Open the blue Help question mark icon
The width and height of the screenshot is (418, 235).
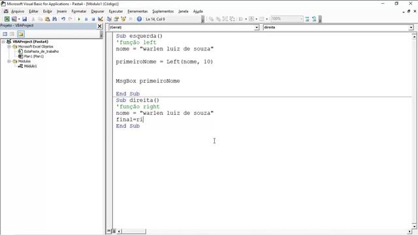click(139, 19)
